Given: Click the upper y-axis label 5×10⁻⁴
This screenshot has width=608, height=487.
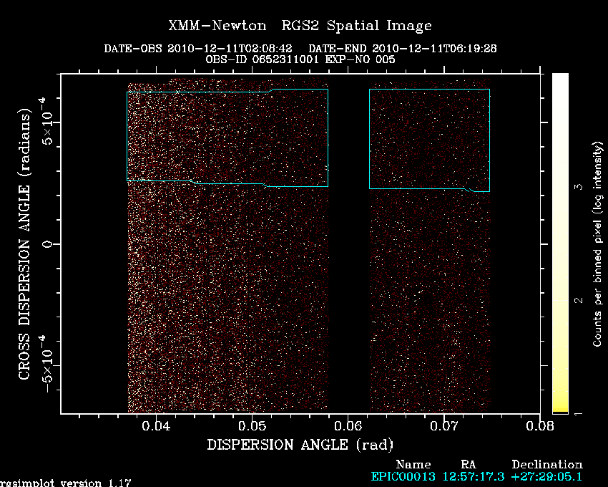Looking at the screenshot, I should (x=45, y=121).
